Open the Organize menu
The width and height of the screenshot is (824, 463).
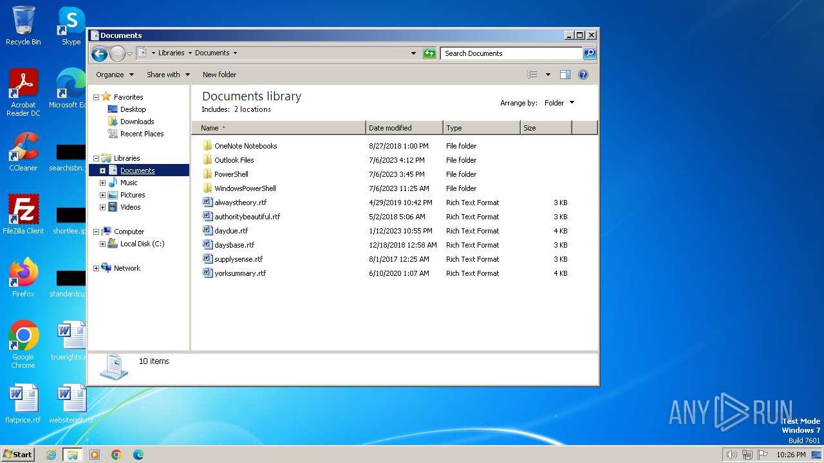tap(115, 75)
